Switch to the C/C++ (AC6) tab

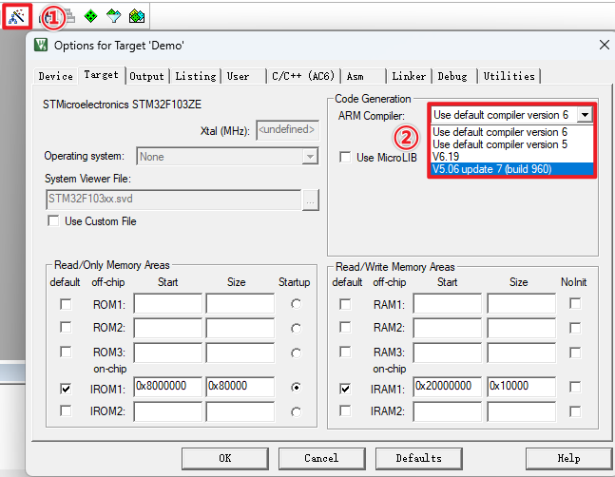[301, 76]
